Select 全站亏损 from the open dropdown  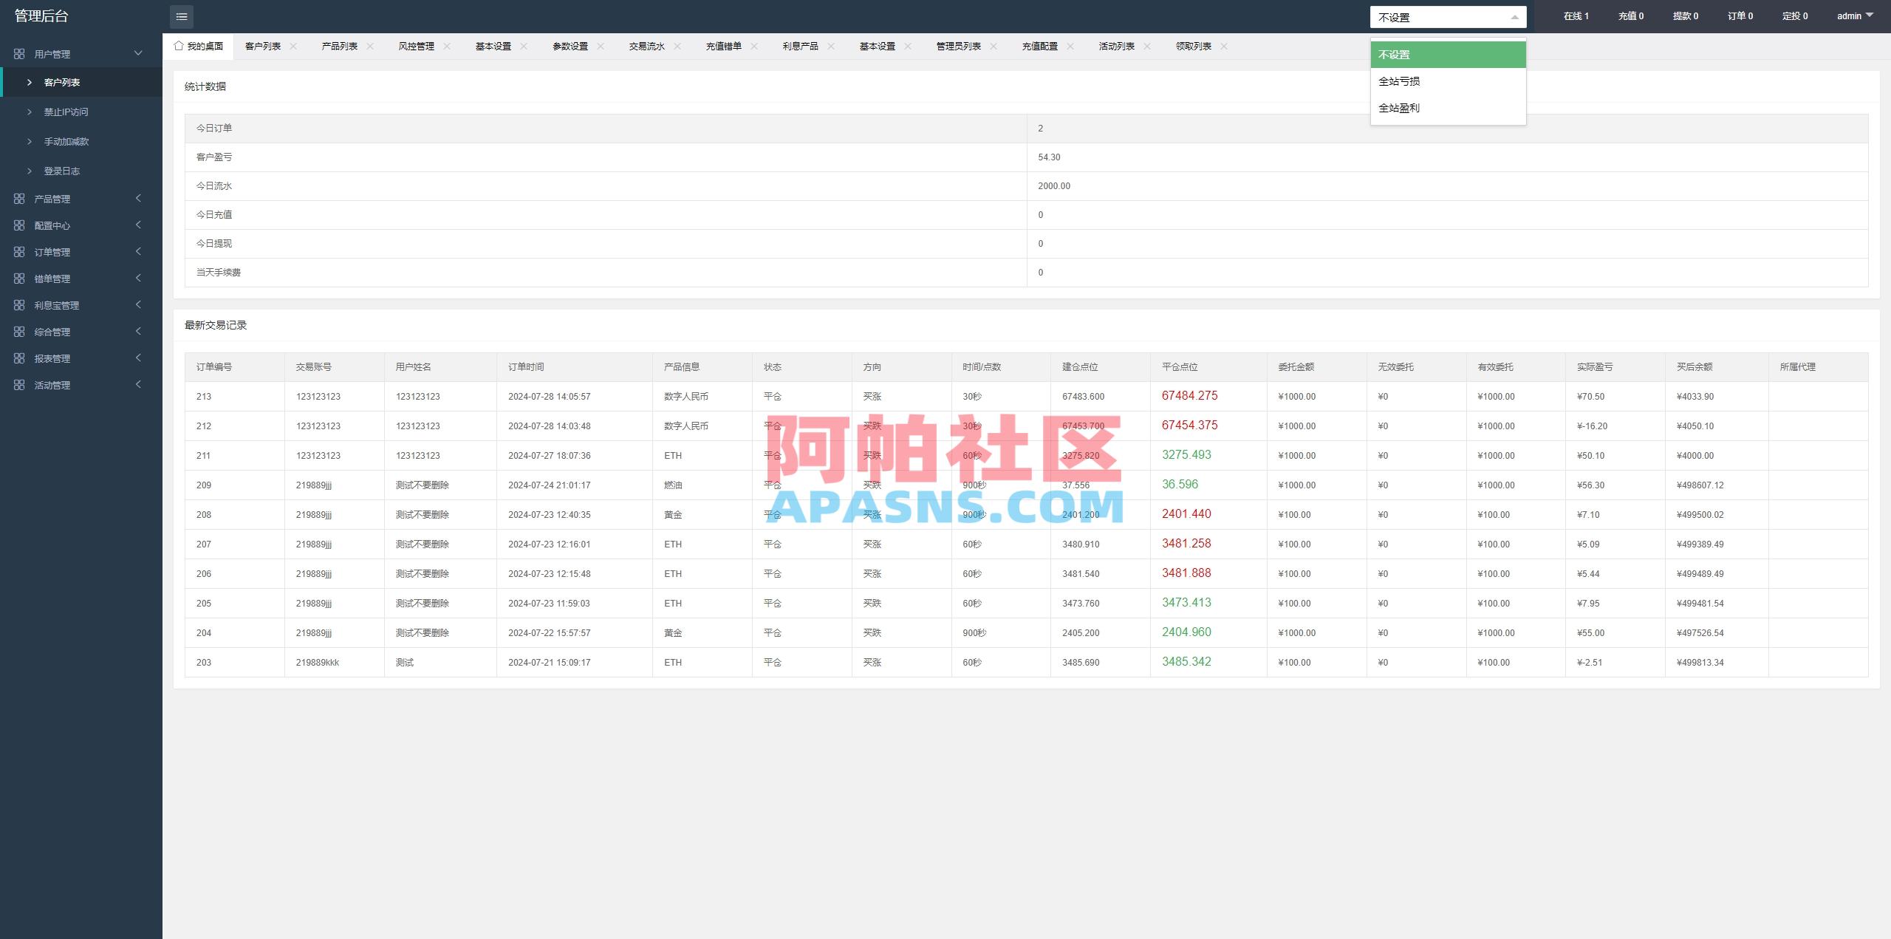coord(1400,81)
